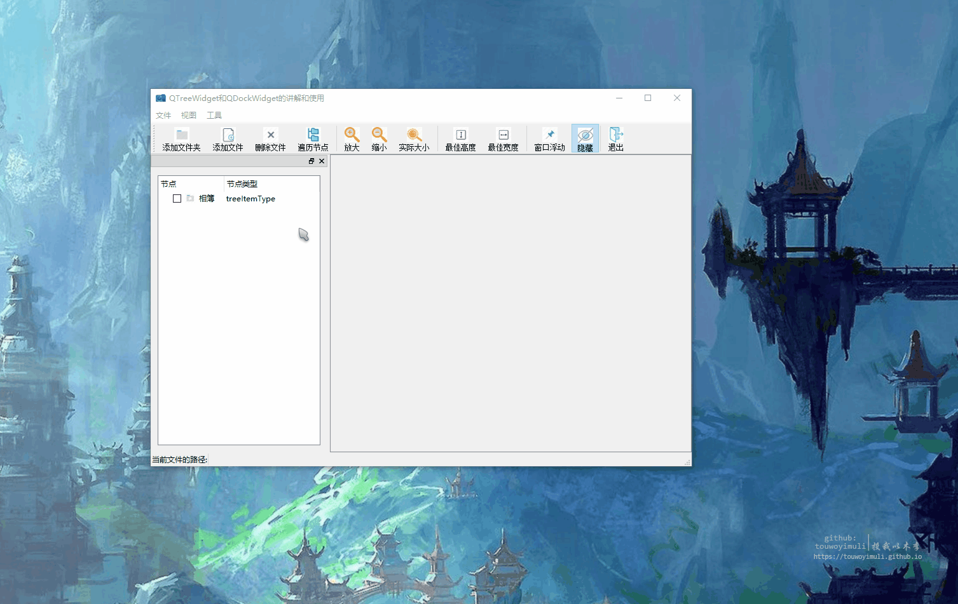The height and width of the screenshot is (604, 958).
Task: Close the QTreeWidget window
Action: tap(677, 98)
